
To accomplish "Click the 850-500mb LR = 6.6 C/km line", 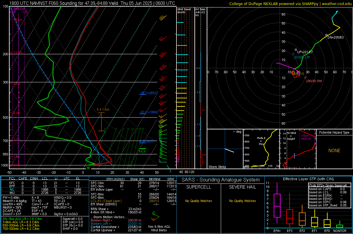I will (21, 225).
